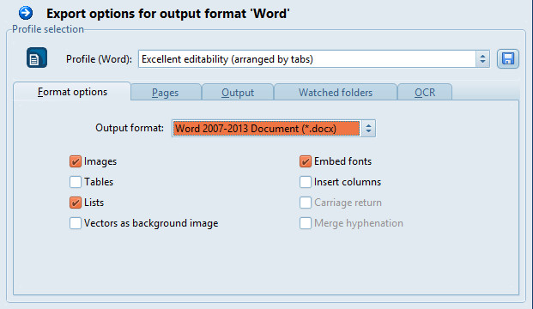Screen dimensions: 533x309
Task: Tick the Insert columns checkbox
Action: [x=306, y=182]
